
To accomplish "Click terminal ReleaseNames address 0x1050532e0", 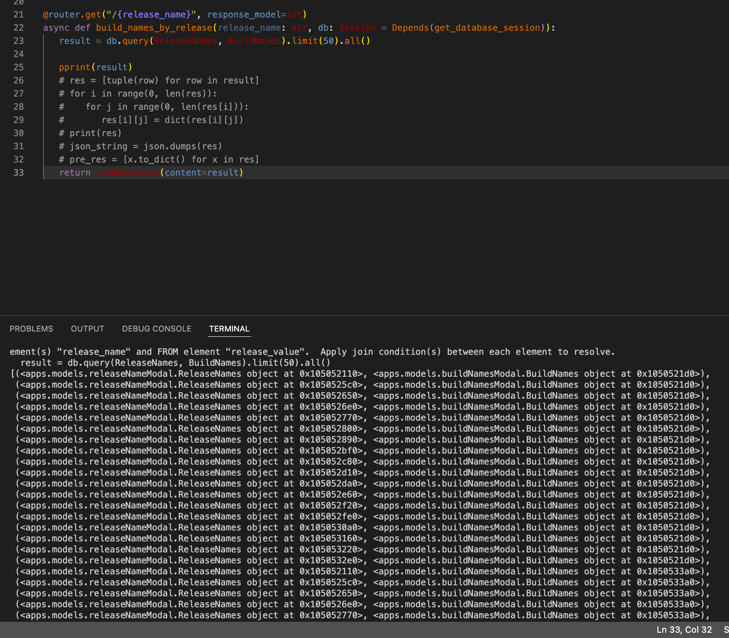I will click(x=331, y=560).
